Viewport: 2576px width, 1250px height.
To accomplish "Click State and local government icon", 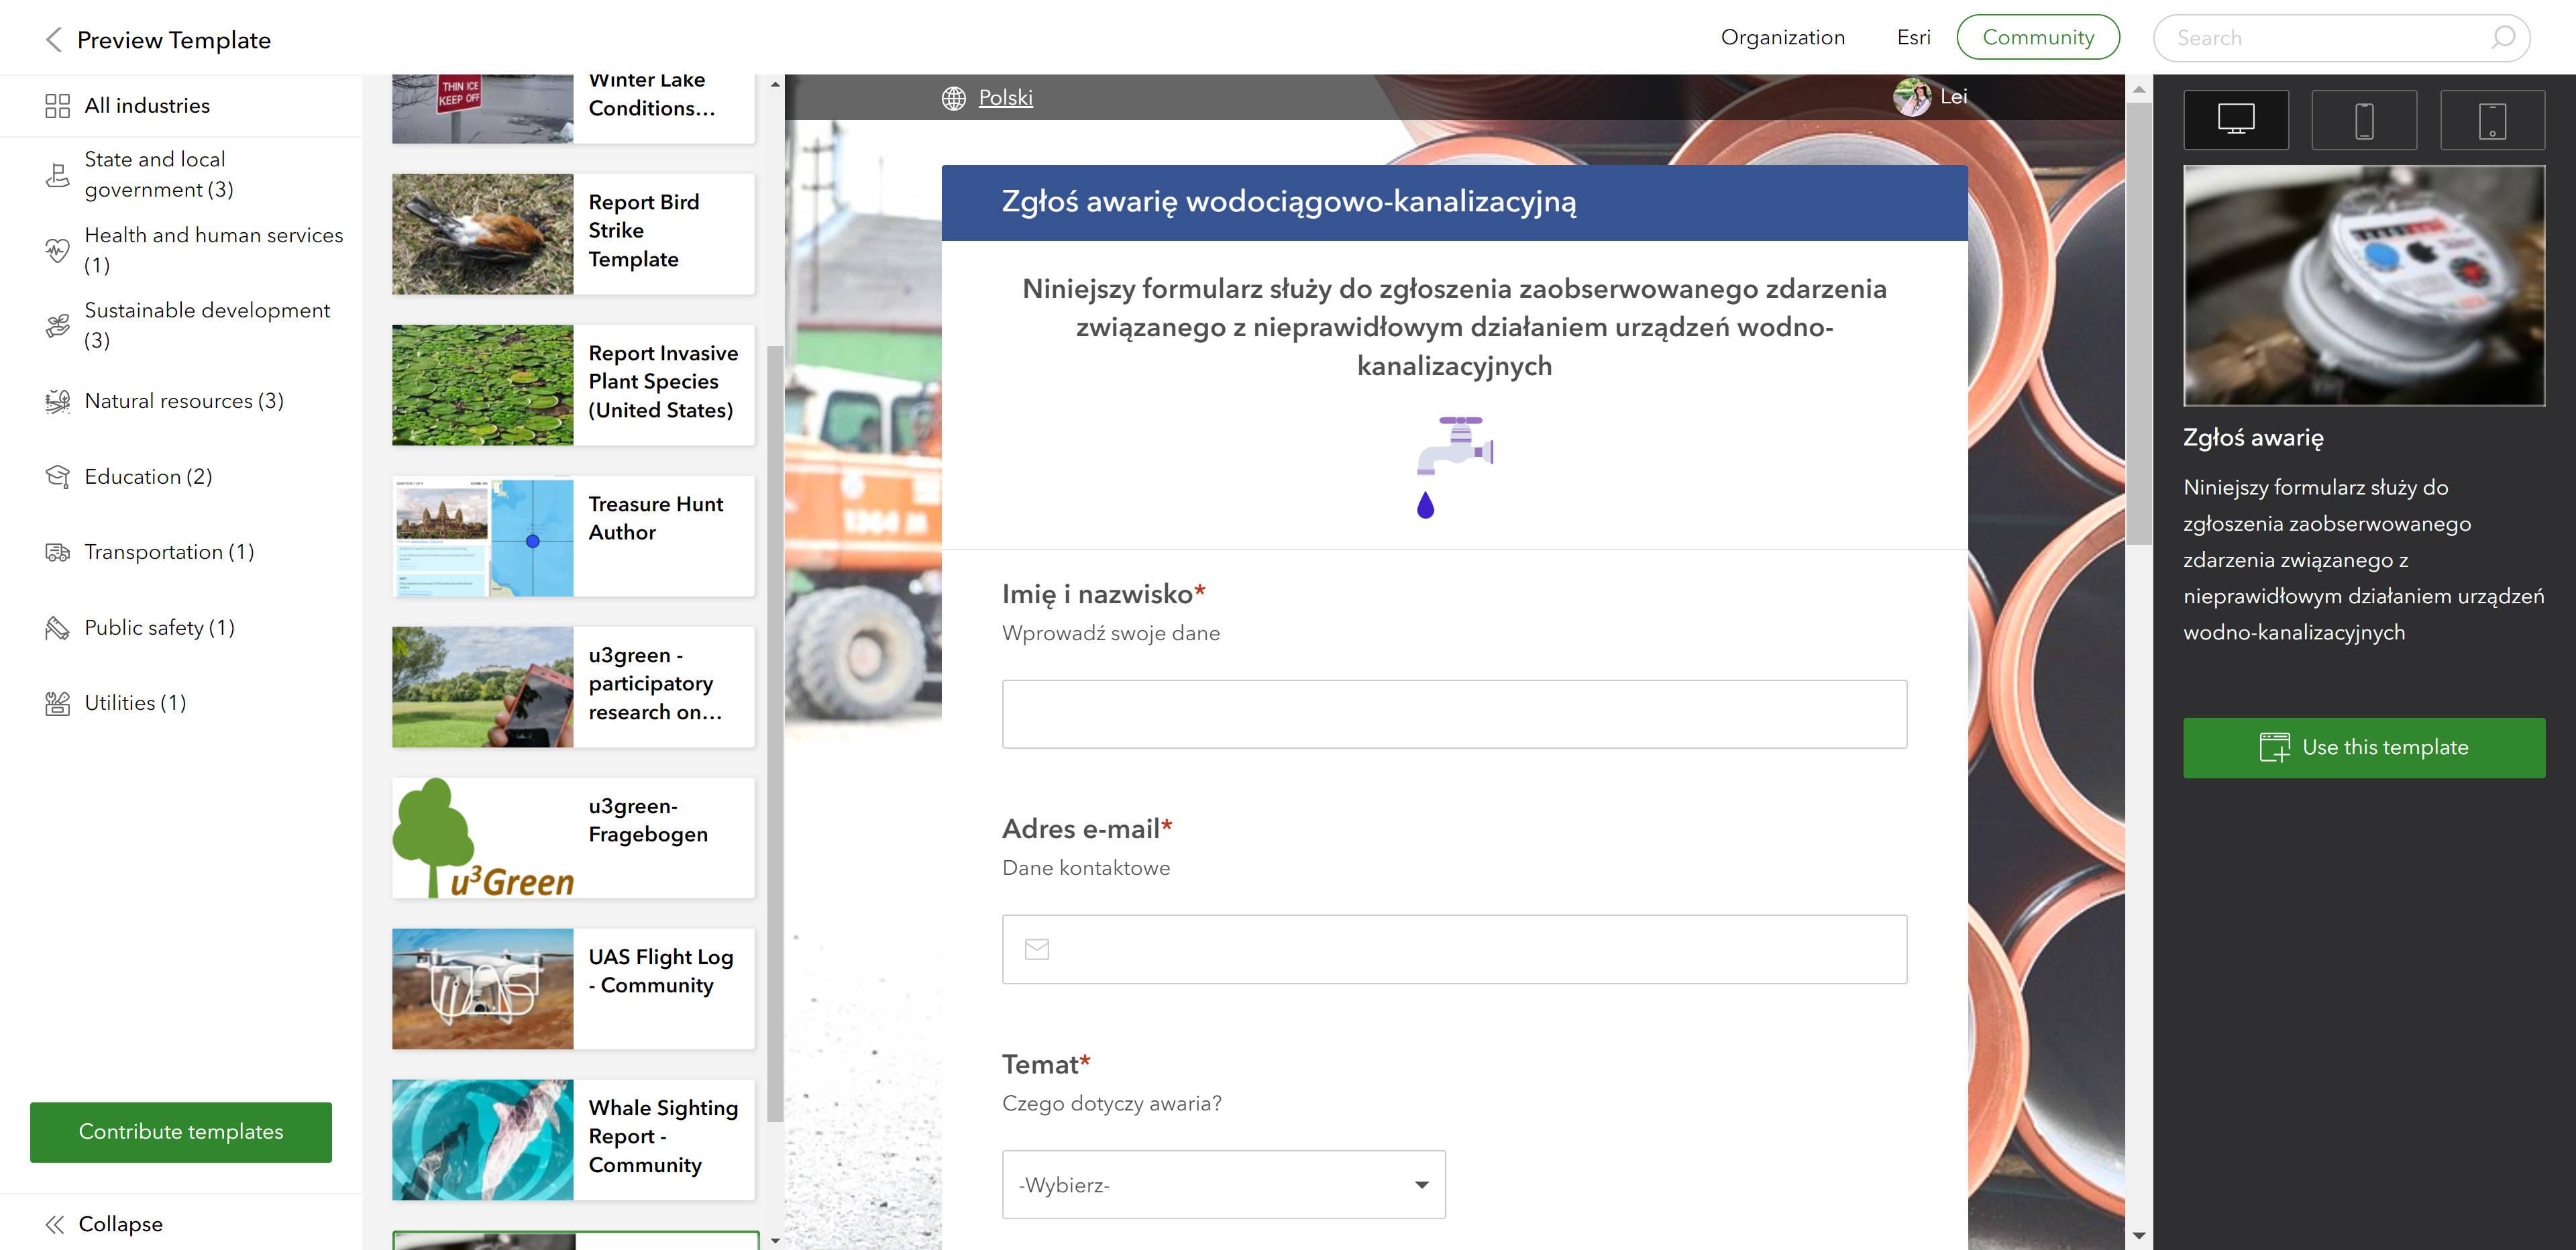I will [57, 175].
